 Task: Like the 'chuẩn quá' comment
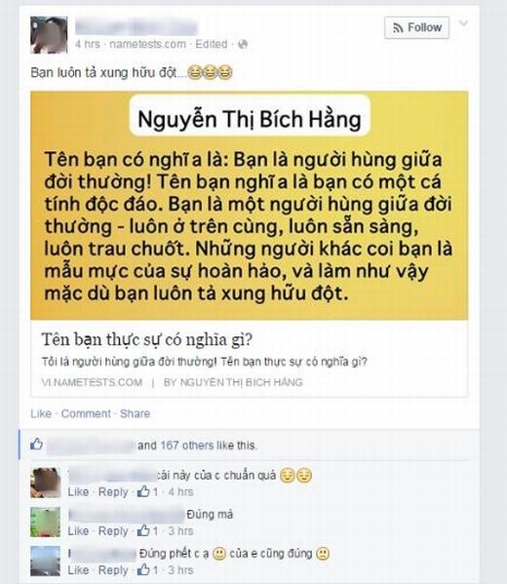coord(78,491)
